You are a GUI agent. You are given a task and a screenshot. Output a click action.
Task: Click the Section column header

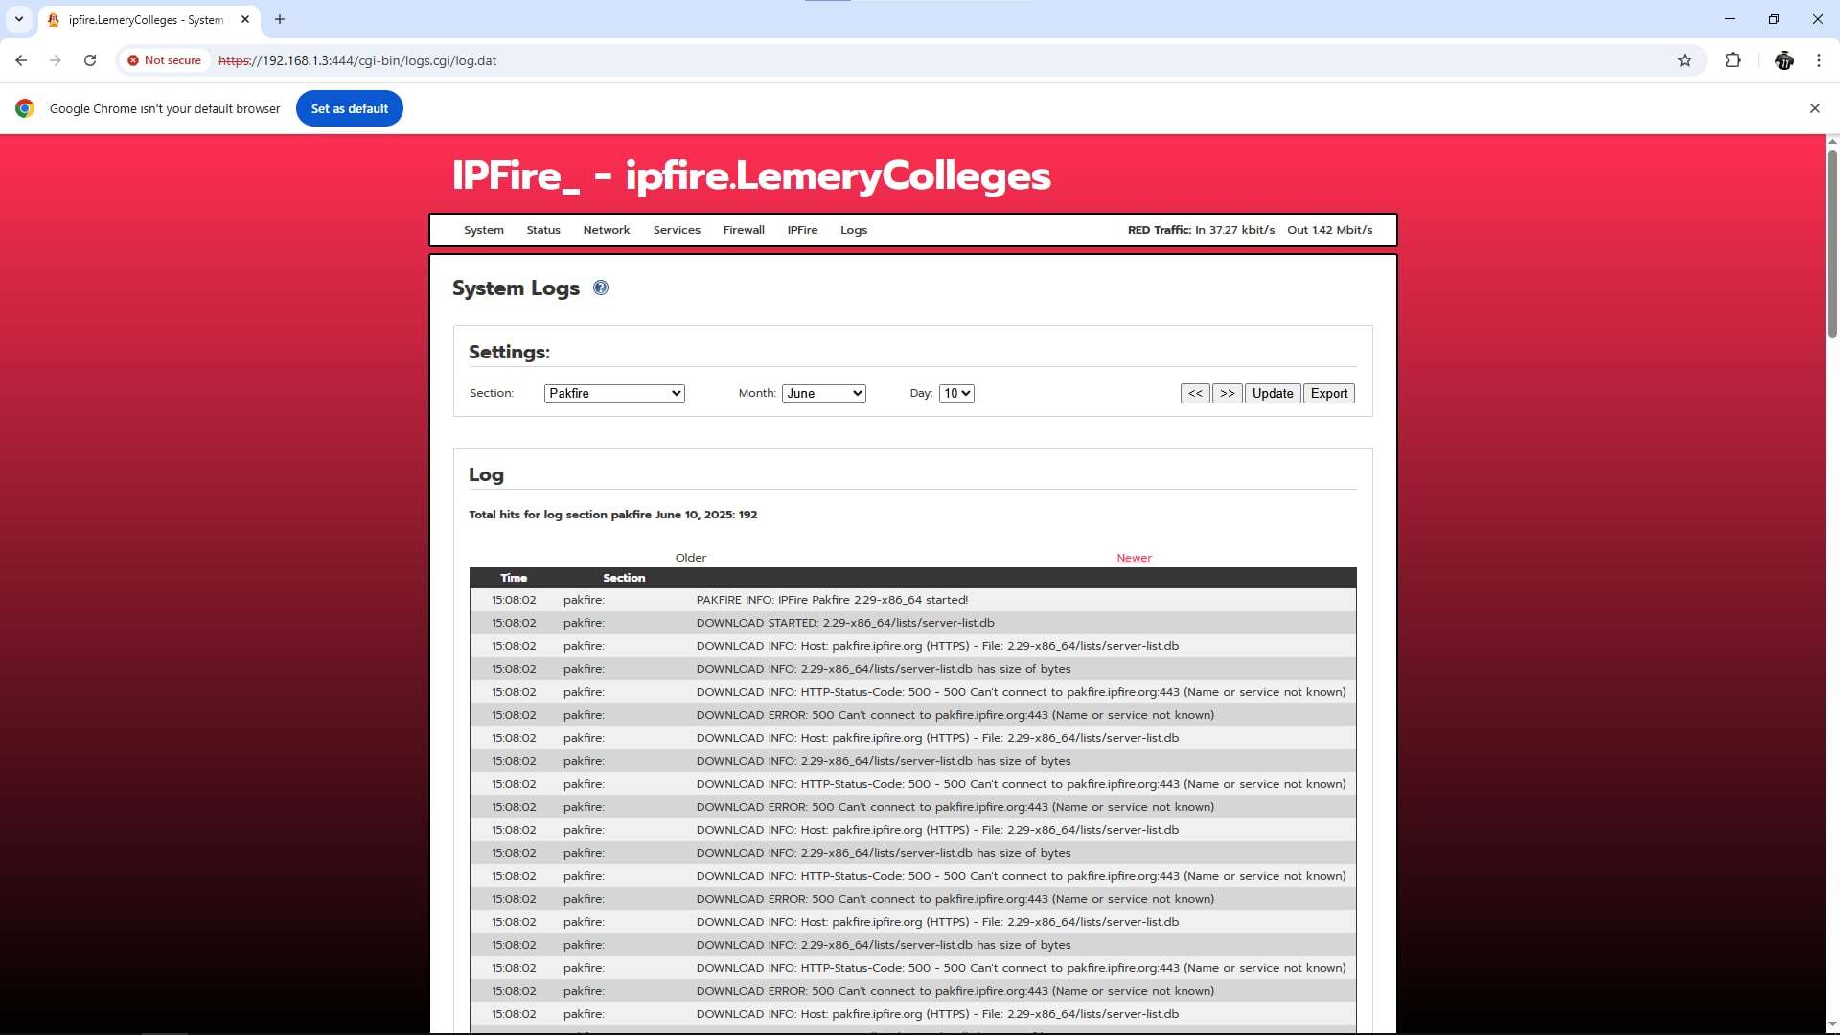click(x=624, y=578)
